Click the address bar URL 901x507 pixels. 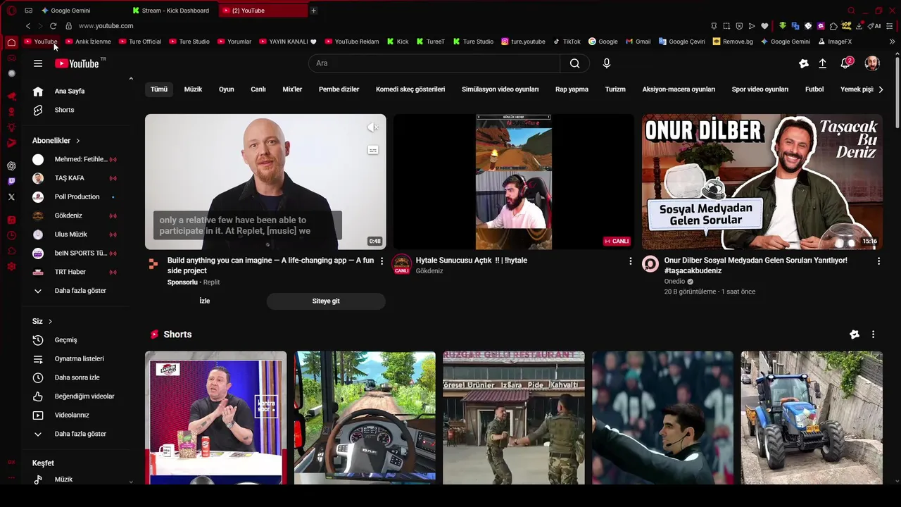(106, 26)
